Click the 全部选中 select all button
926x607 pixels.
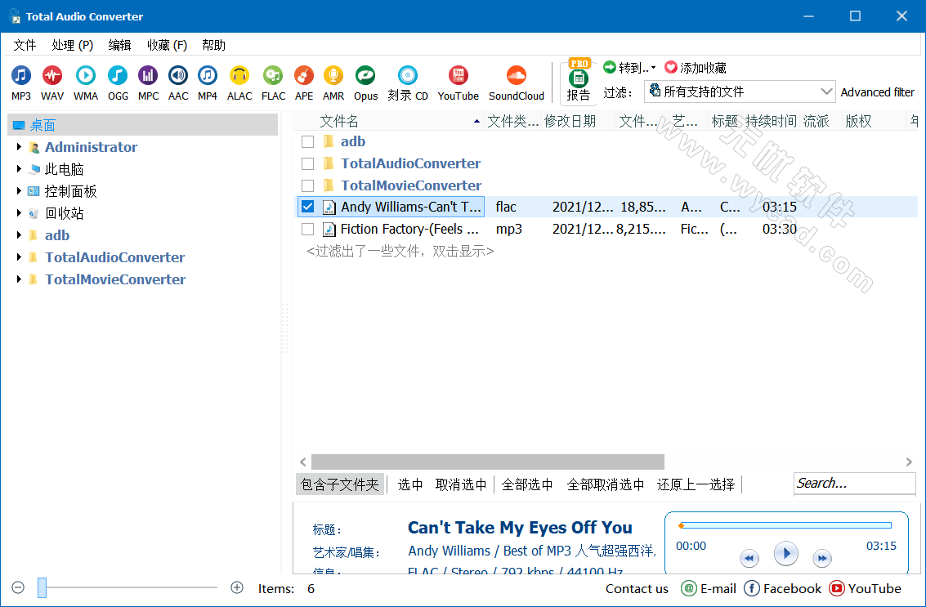pyautogui.click(x=526, y=484)
